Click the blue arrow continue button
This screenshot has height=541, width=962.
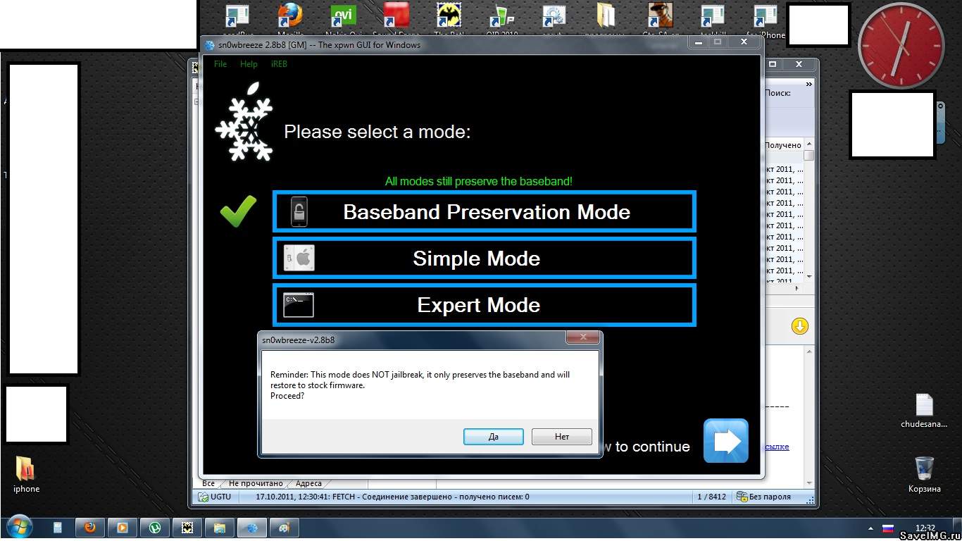click(725, 441)
